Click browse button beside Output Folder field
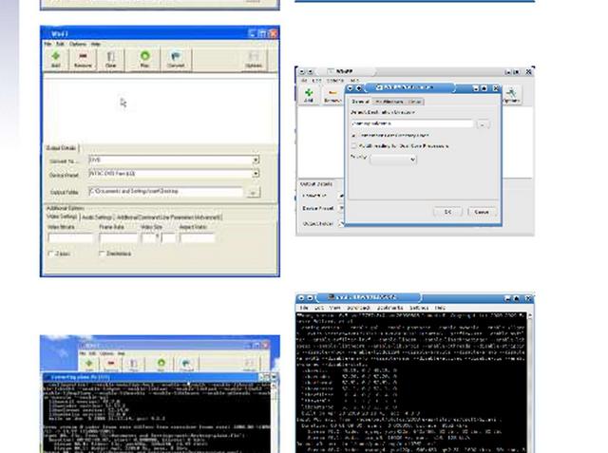Viewport: 608px width, 453px height. [x=254, y=192]
